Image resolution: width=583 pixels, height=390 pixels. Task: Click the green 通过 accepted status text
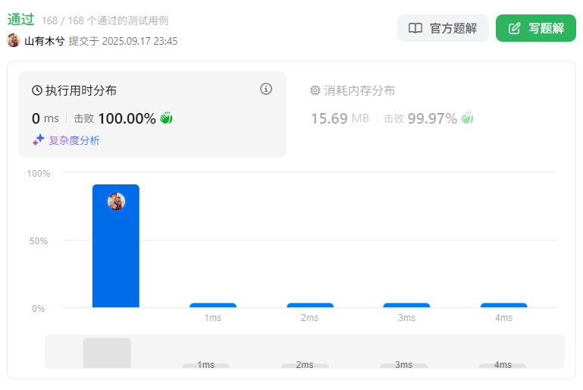(20, 20)
